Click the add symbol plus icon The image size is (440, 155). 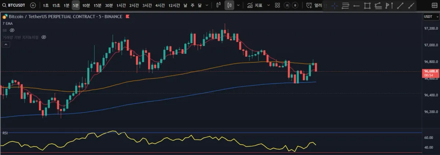(x=33, y=5)
